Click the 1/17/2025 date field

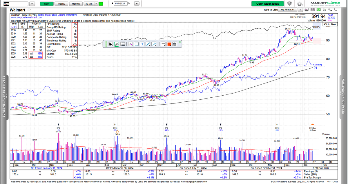pyautogui.click(x=121, y=4)
